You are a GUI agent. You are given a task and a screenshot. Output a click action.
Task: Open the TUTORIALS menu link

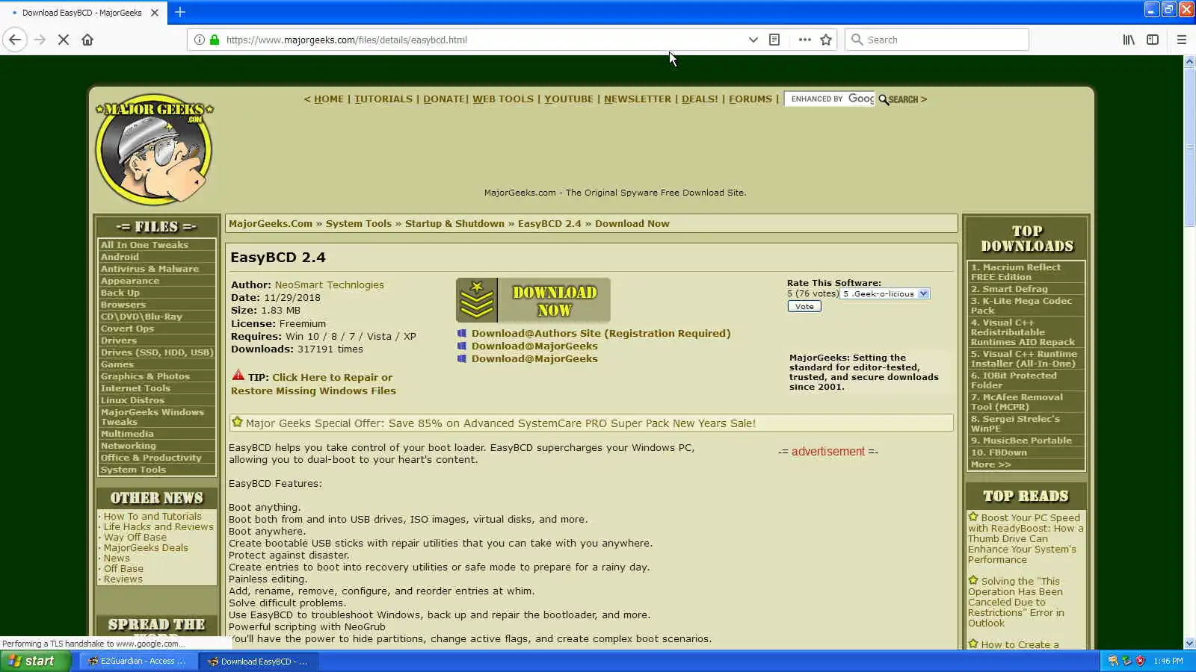[383, 99]
